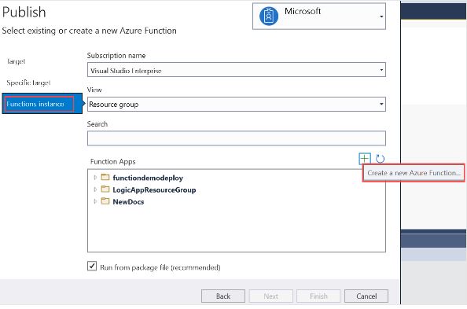The height and width of the screenshot is (309, 467).
Task: Open the Subscription name dropdown
Action: click(x=237, y=70)
